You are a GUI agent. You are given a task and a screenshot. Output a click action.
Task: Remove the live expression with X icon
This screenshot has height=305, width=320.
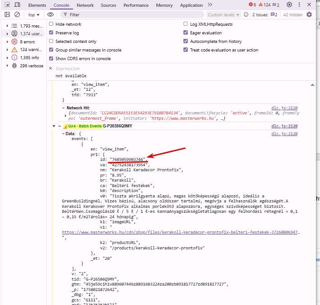pos(50,68)
